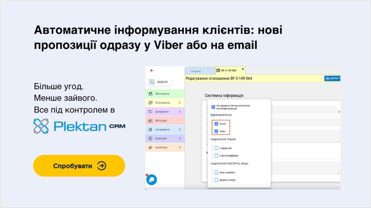Click the Більше угод. text line
This screenshot has width=371, height=208.
pos(59,86)
